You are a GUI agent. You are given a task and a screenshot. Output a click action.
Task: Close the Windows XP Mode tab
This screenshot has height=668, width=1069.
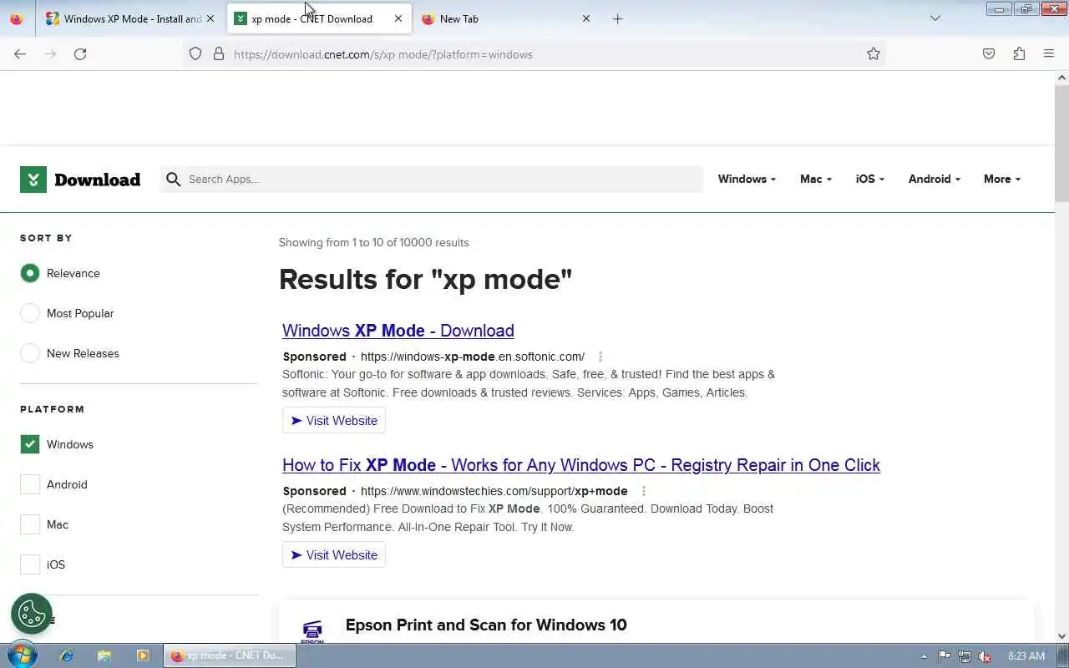click(210, 18)
